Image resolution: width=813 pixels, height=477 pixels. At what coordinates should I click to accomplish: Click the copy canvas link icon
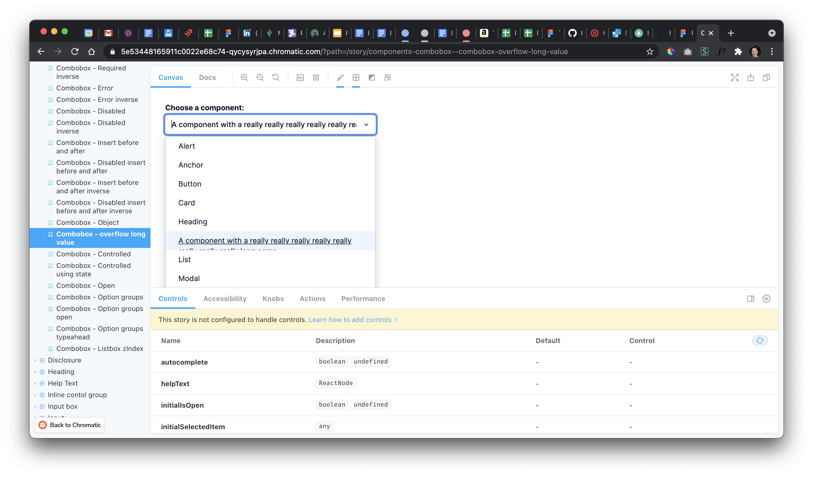pyautogui.click(x=766, y=78)
